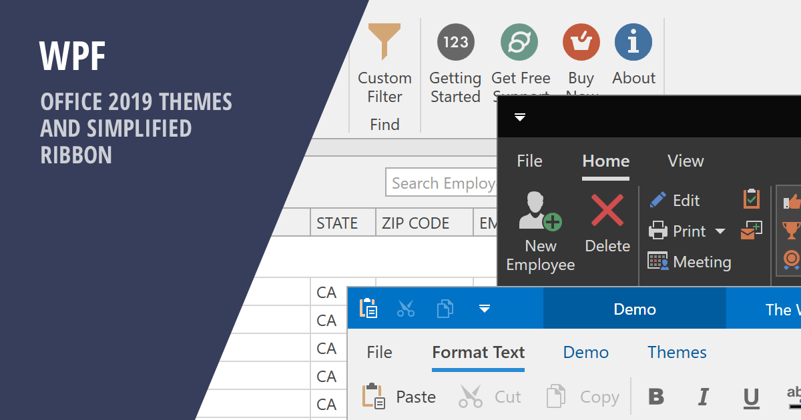801x420 pixels.
Task: Toggle Underline formatting
Action: (x=751, y=397)
